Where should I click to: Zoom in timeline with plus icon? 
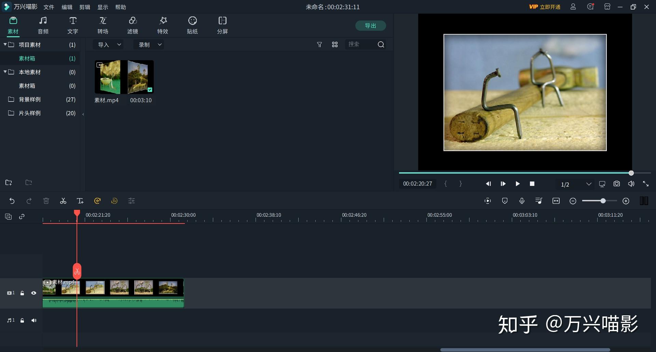(626, 201)
